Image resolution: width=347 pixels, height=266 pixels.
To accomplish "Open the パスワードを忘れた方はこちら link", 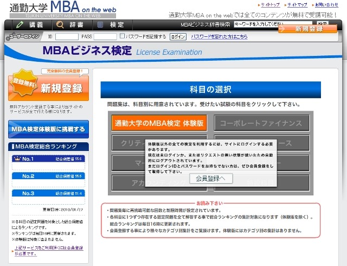I will pos(219,37).
